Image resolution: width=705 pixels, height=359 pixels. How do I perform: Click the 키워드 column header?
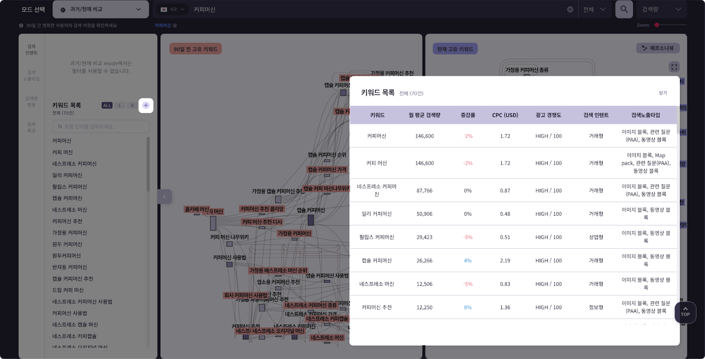click(377, 115)
